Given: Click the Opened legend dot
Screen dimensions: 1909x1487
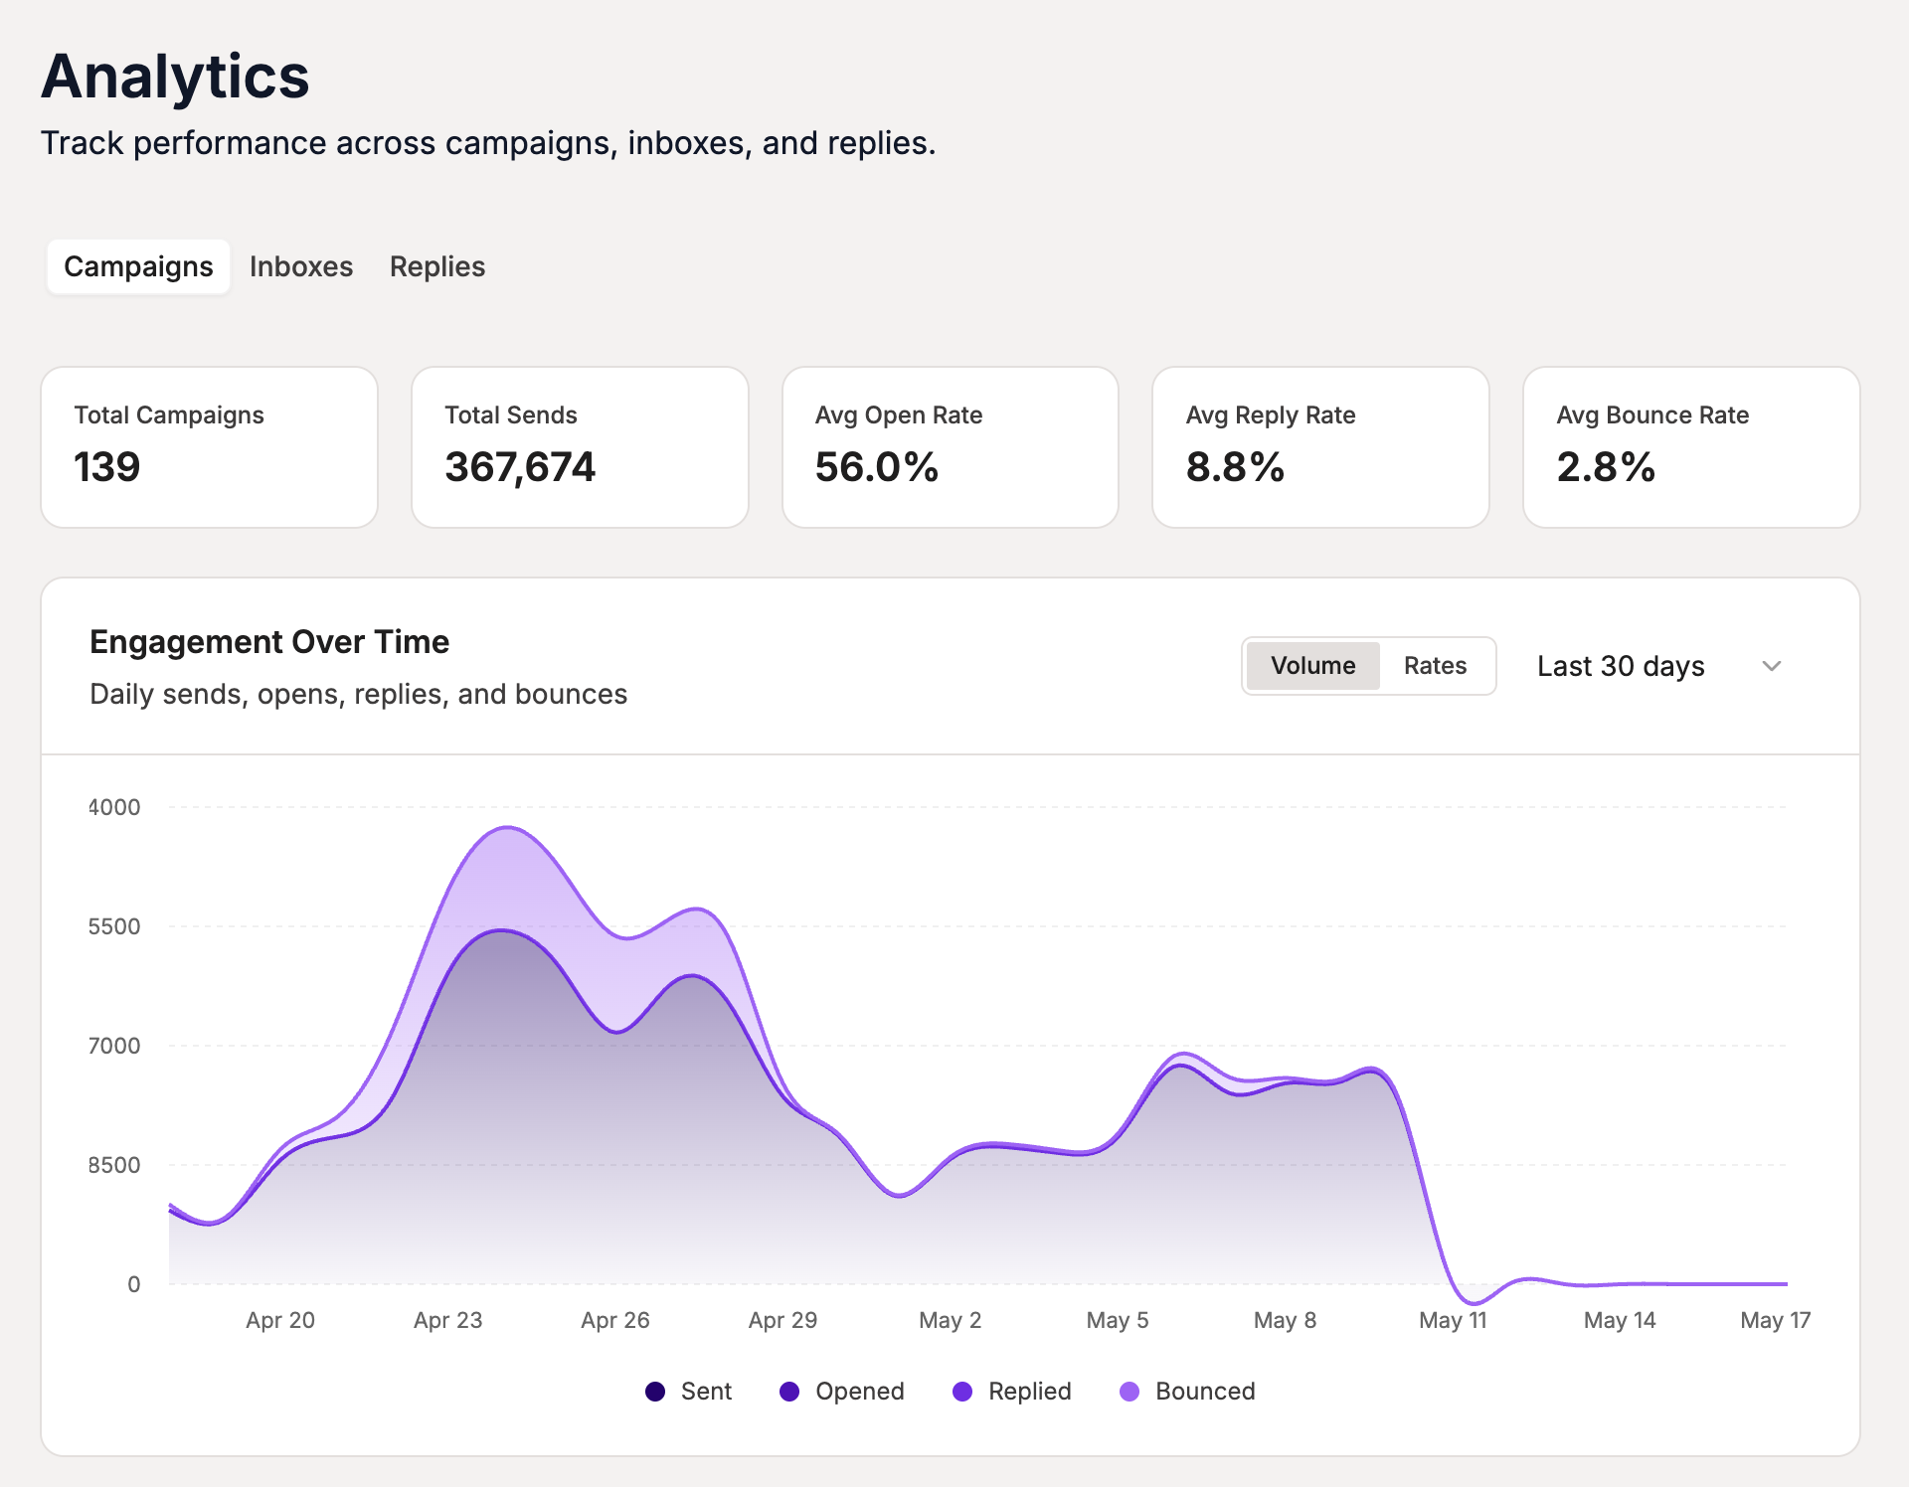Looking at the screenshot, I should 789,1392.
